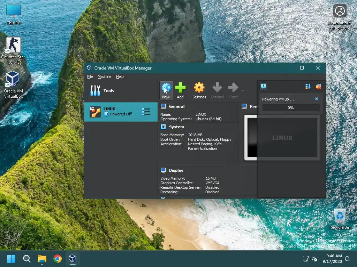Screen dimensions: 357x267
Task: Open File Explorer from the taskbar
Action: [x=42, y=259]
